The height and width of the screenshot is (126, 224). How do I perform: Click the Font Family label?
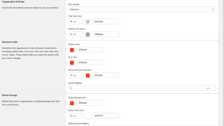click(x=74, y=4)
